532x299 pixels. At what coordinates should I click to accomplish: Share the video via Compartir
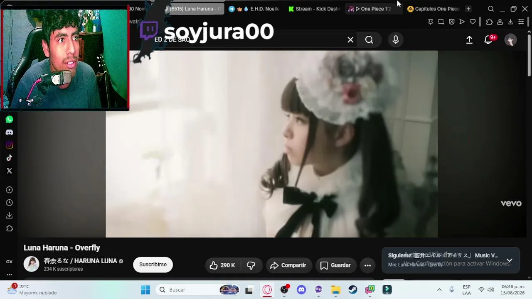288,265
